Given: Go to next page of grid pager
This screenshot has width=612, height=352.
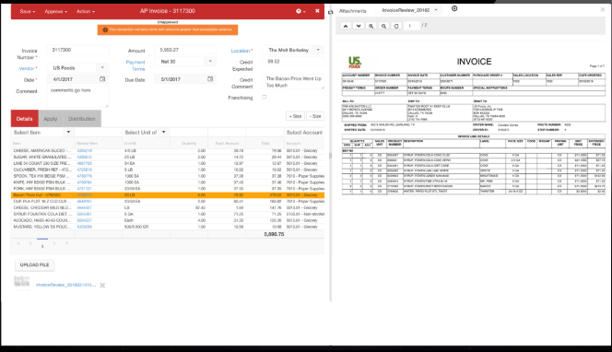Looking at the screenshot, I should (x=54, y=243).
